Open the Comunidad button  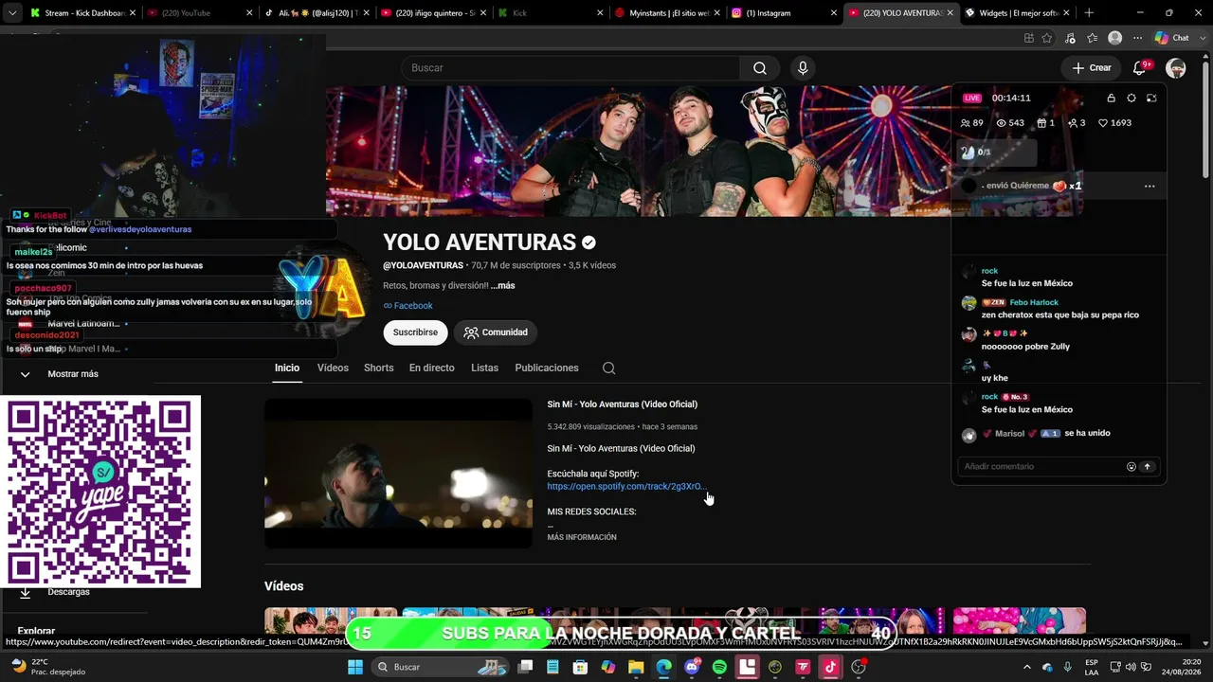tap(496, 332)
